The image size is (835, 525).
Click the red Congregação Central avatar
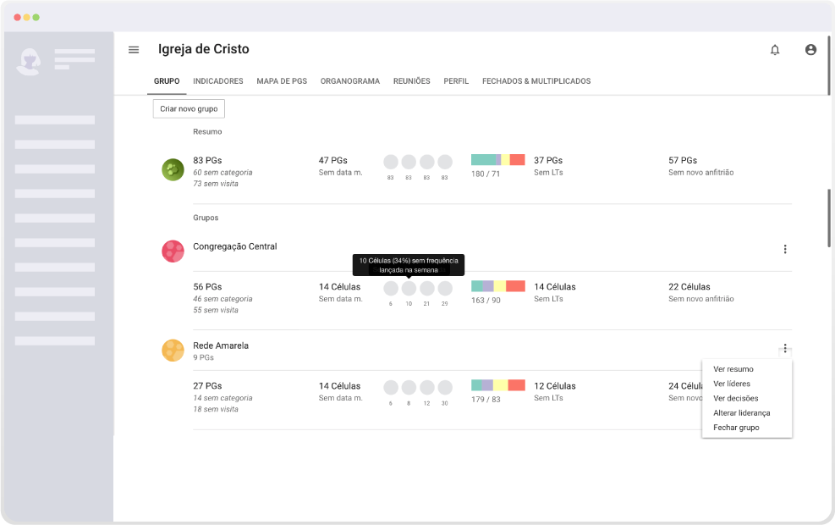click(x=173, y=251)
